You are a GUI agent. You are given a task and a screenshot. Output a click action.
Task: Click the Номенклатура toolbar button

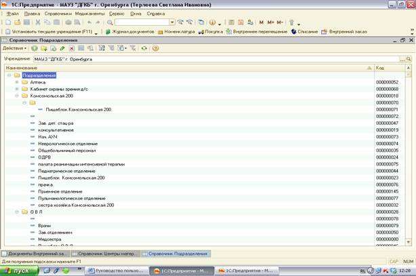(x=176, y=32)
